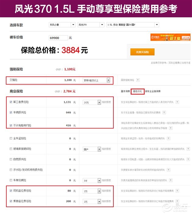Viewport: 192px width, 216px height.
Task: Click help icon in the 第三者责任险 row
Action: tap(177, 102)
